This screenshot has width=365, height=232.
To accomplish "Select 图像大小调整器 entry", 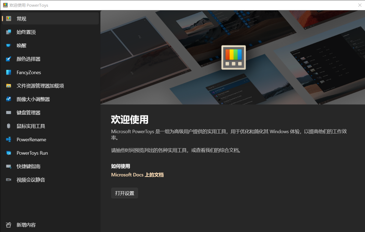I will point(50,99).
